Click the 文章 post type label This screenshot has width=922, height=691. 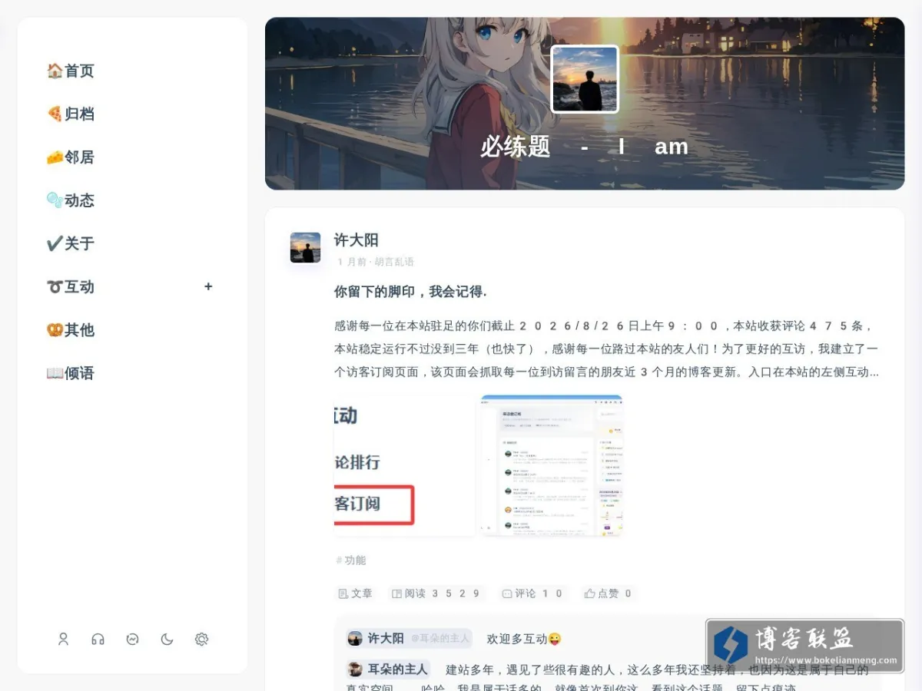point(355,593)
